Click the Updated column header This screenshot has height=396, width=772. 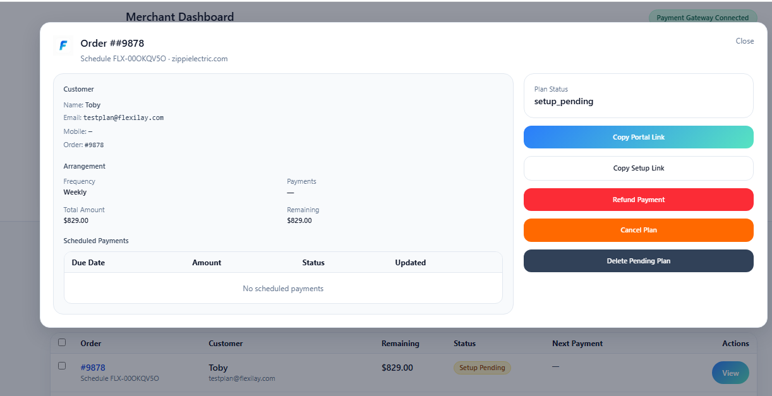coord(411,262)
